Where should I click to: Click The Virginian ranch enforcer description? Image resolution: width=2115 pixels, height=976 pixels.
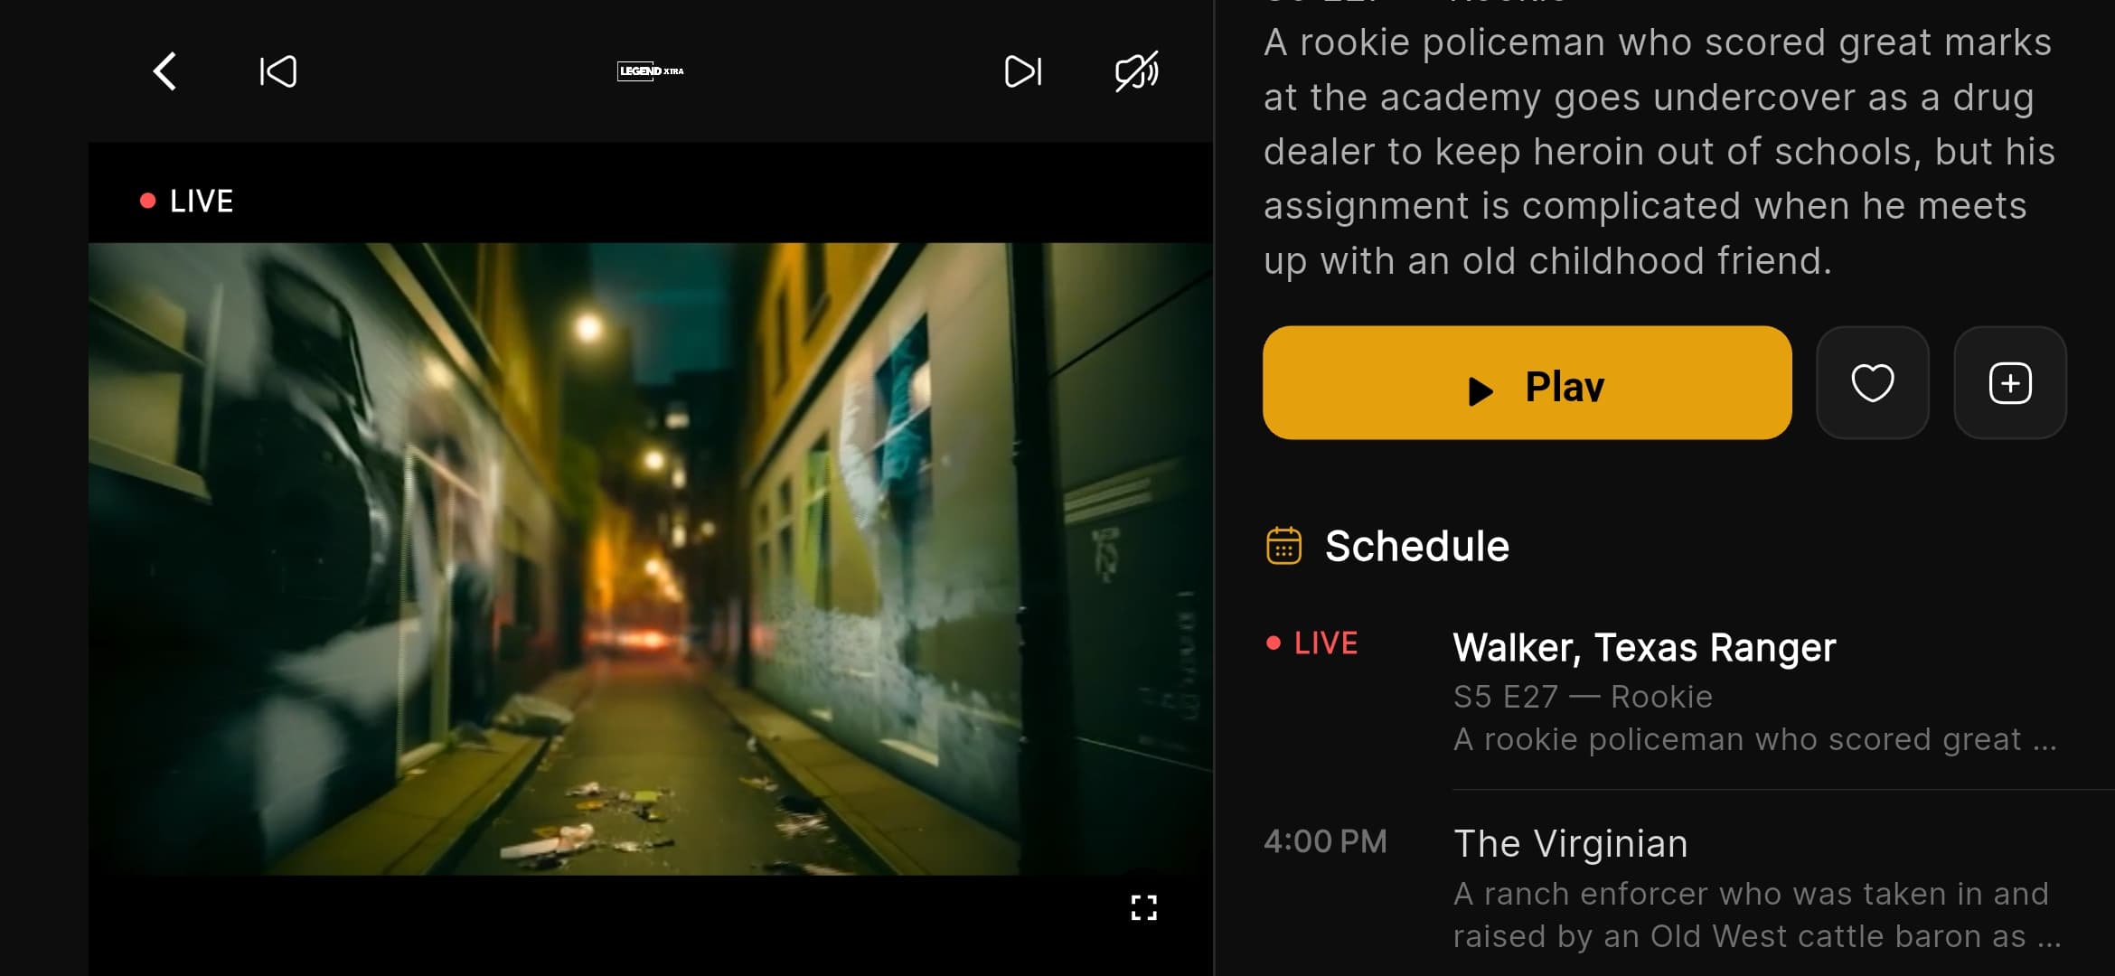click(x=1756, y=915)
